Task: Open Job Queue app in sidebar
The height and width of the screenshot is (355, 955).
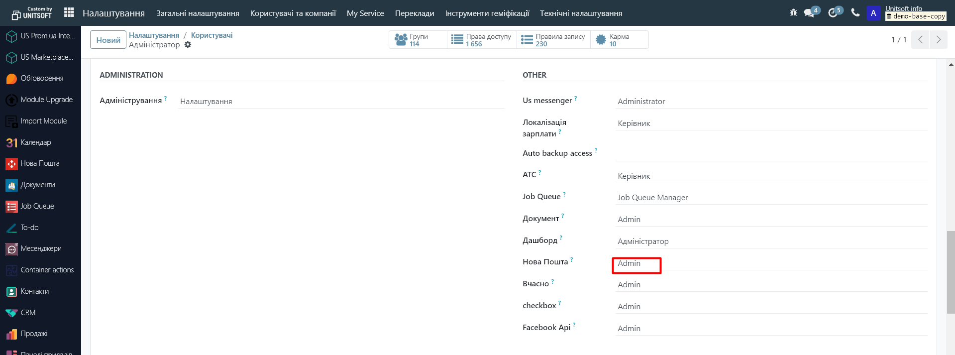Action: coord(37,206)
